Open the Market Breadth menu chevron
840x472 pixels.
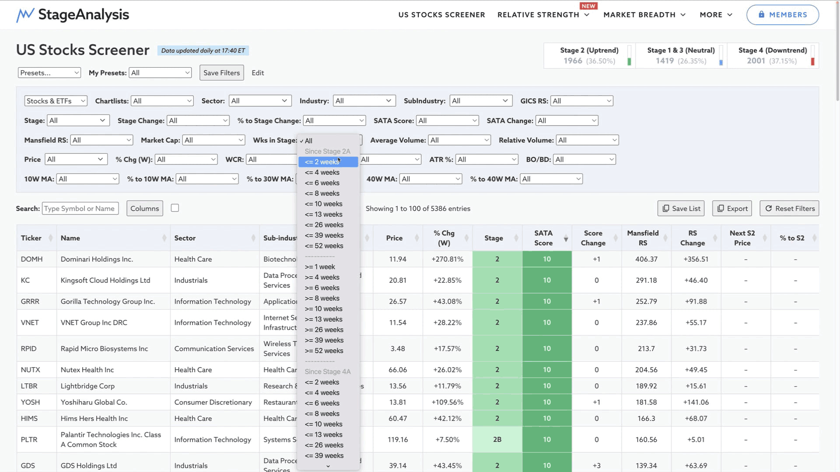click(683, 15)
